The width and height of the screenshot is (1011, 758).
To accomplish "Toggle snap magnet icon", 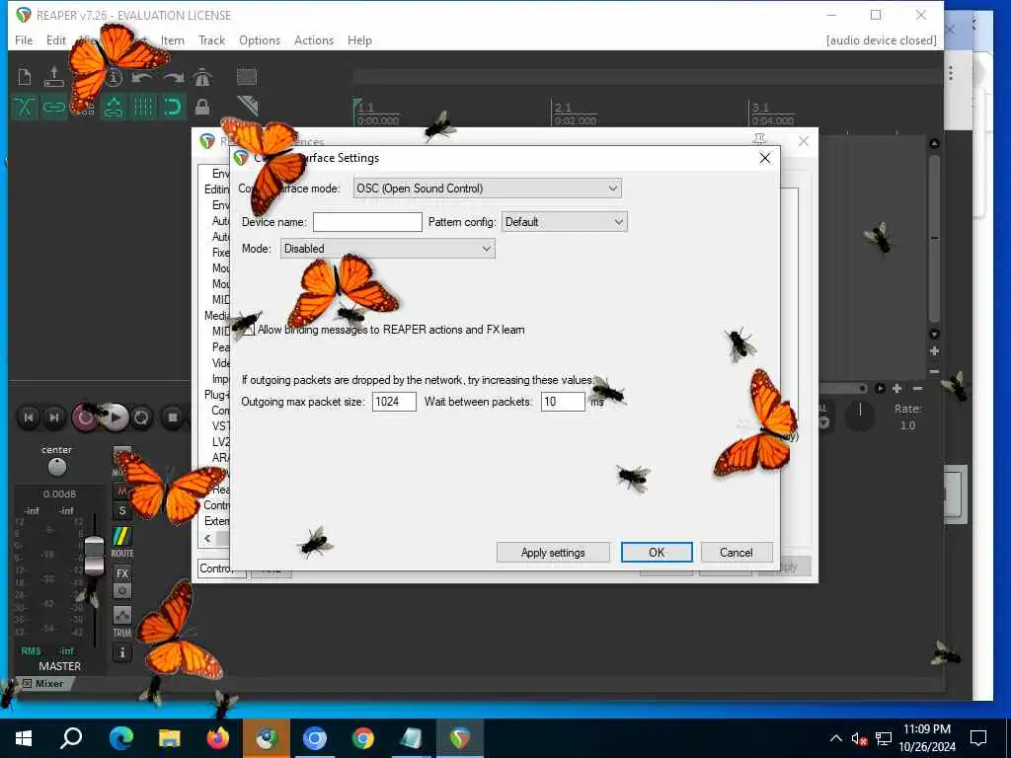I will coord(173,107).
